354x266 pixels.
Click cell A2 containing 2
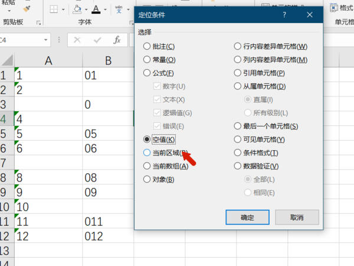click(48, 90)
